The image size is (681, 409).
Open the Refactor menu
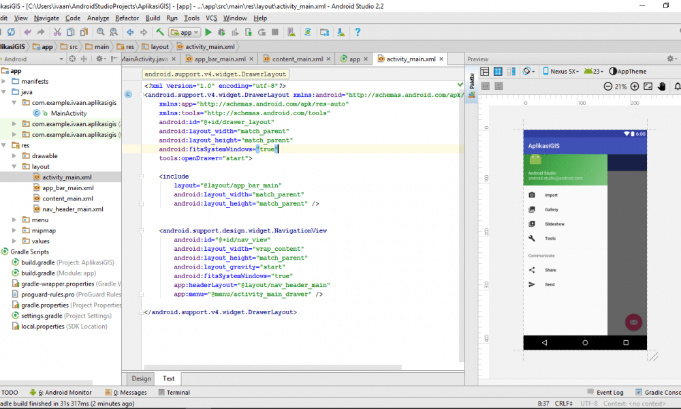[126, 18]
